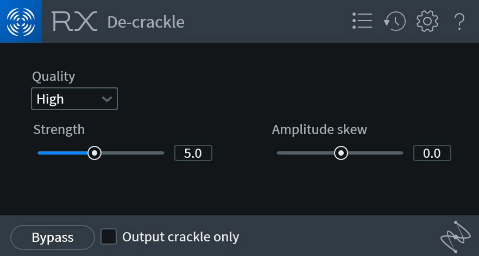Image resolution: width=479 pixels, height=256 pixels.
Task: Click the help question mark icon
Action: pyautogui.click(x=459, y=21)
